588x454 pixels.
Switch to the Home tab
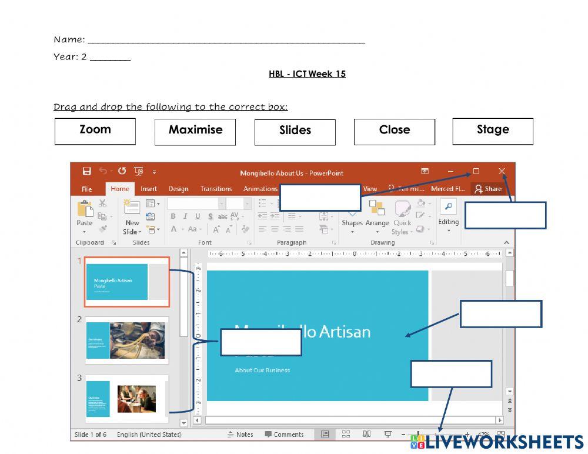tap(119, 189)
